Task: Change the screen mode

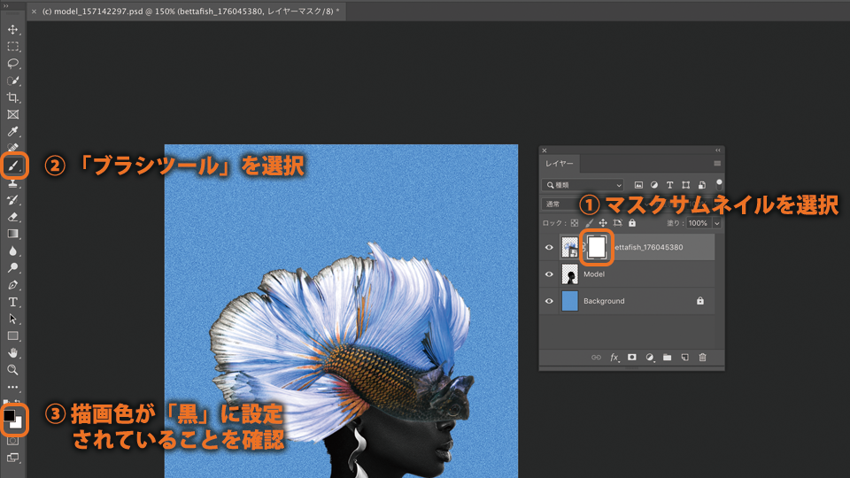Action: (12, 458)
